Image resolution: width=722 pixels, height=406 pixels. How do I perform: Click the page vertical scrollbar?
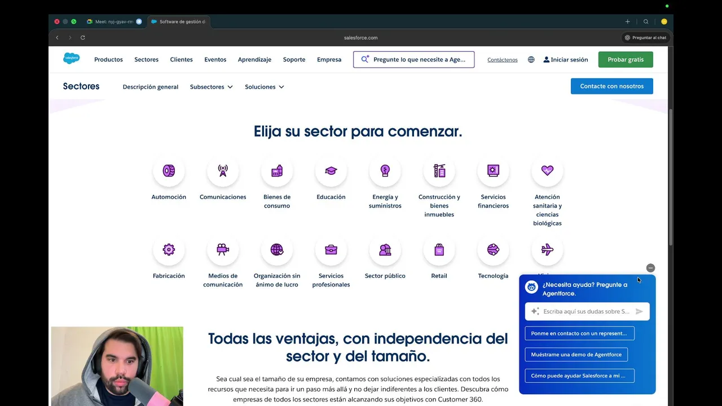pyautogui.click(x=671, y=178)
